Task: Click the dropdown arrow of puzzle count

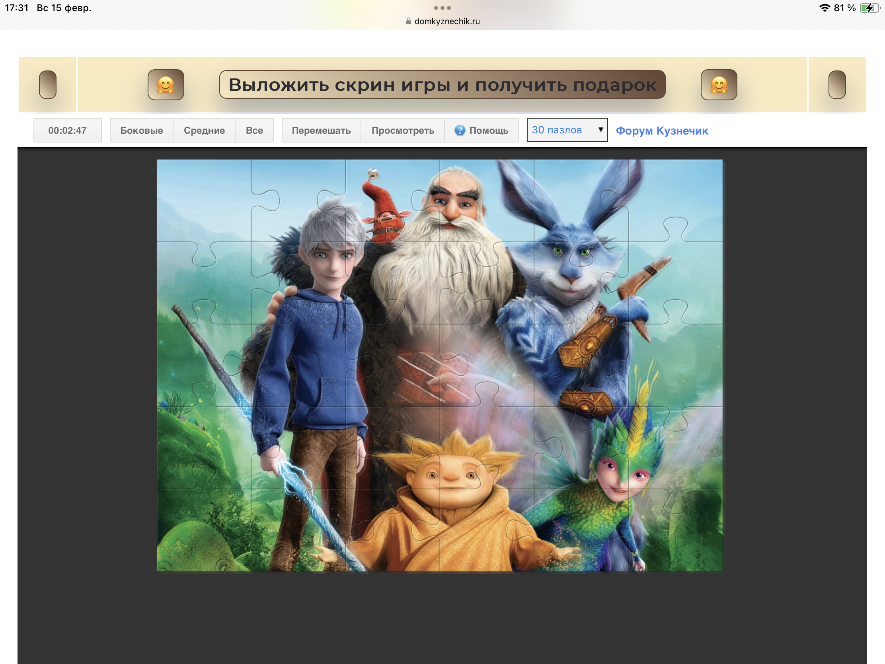Action: [x=600, y=129]
